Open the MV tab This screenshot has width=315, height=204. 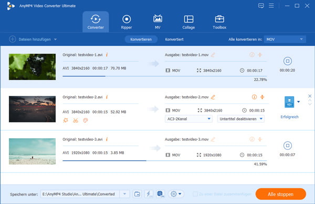157,22
